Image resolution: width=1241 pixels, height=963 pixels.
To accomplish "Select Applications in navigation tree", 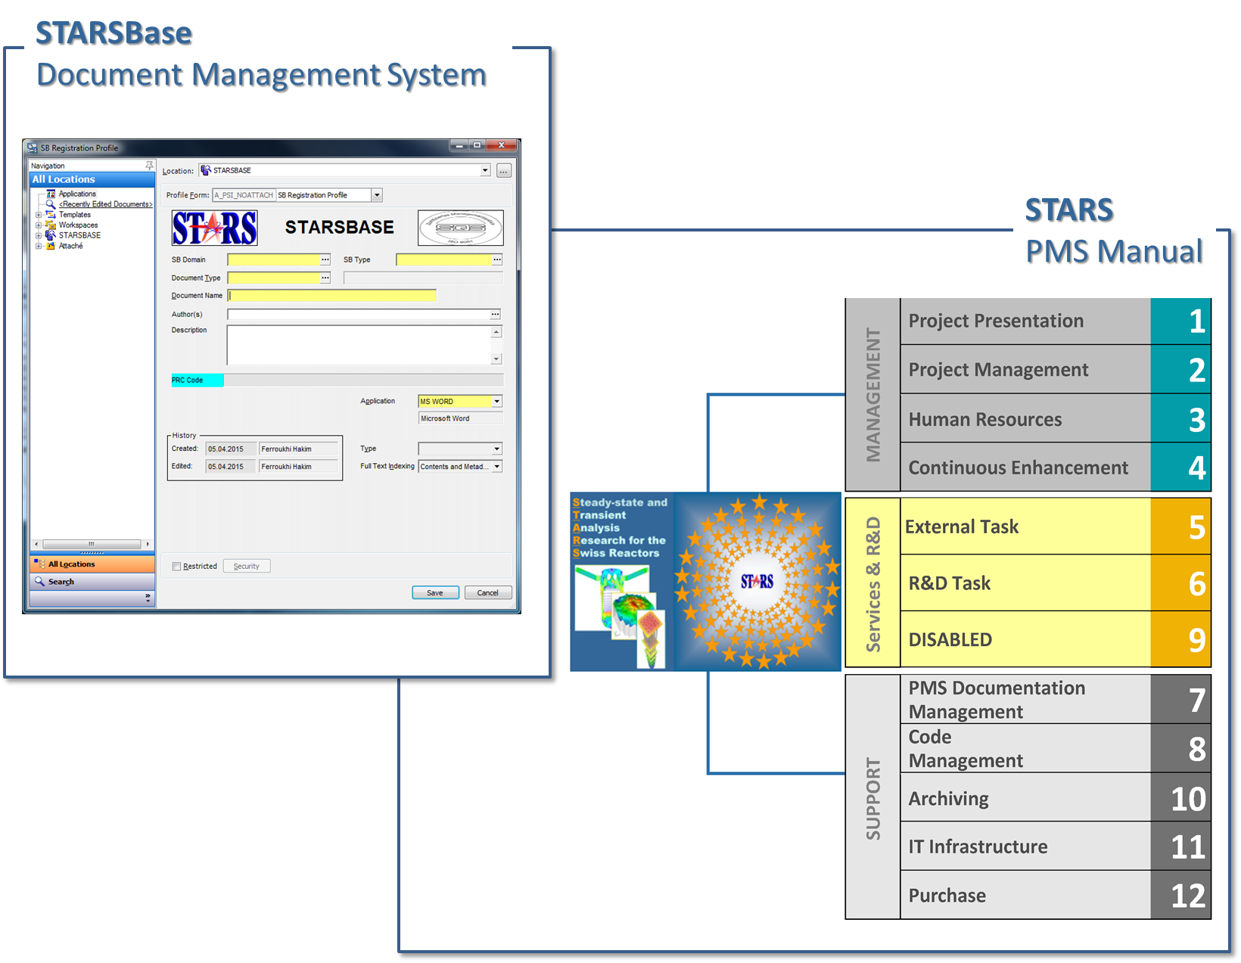I will click(77, 194).
